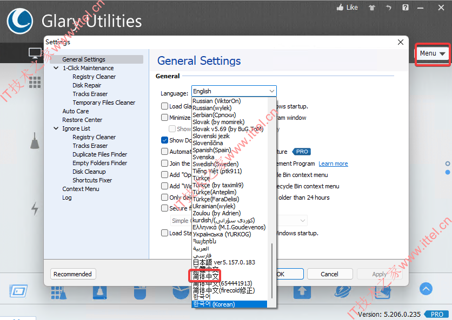Open the Learn more link

click(x=333, y=164)
